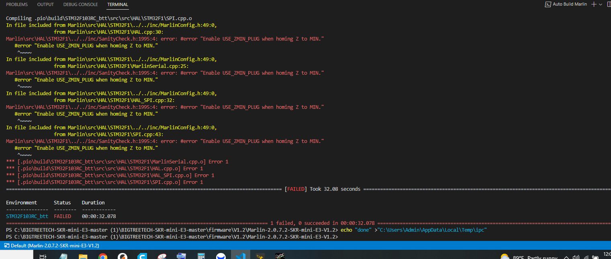The height and width of the screenshot is (259, 611).
Task: Click the Auto Build Marlin terminal icon
Action: 548,4
